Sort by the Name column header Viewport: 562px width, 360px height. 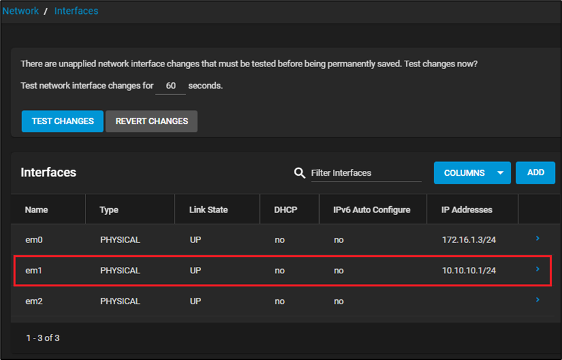(x=36, y=209)
